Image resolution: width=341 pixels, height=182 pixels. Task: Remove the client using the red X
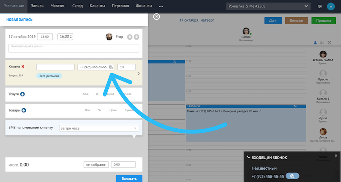(x=23, y=66)
